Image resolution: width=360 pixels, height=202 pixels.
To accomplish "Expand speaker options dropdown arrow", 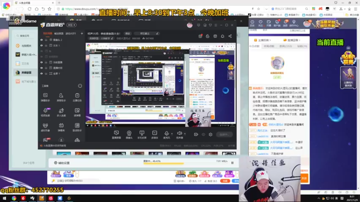I will click(185, 134).
